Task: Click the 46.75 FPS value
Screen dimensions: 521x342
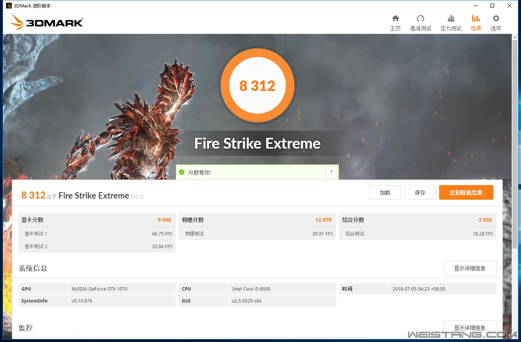Action: (x=162, y=234)
